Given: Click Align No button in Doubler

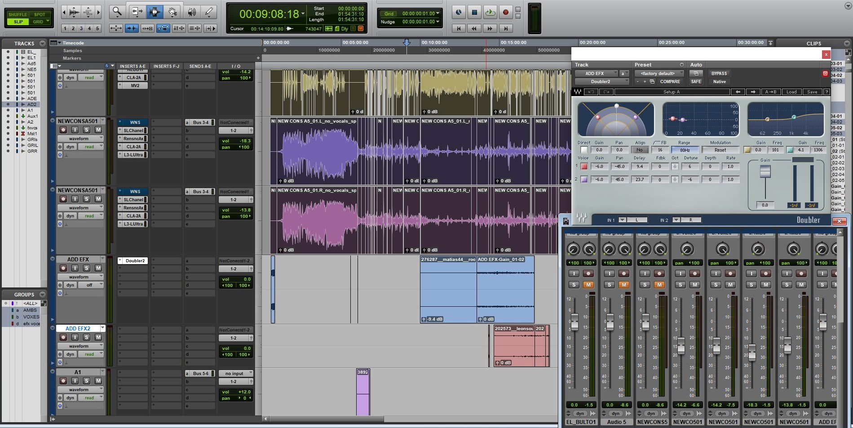Looking at the screenshot, I should click(x=640, y=150).
